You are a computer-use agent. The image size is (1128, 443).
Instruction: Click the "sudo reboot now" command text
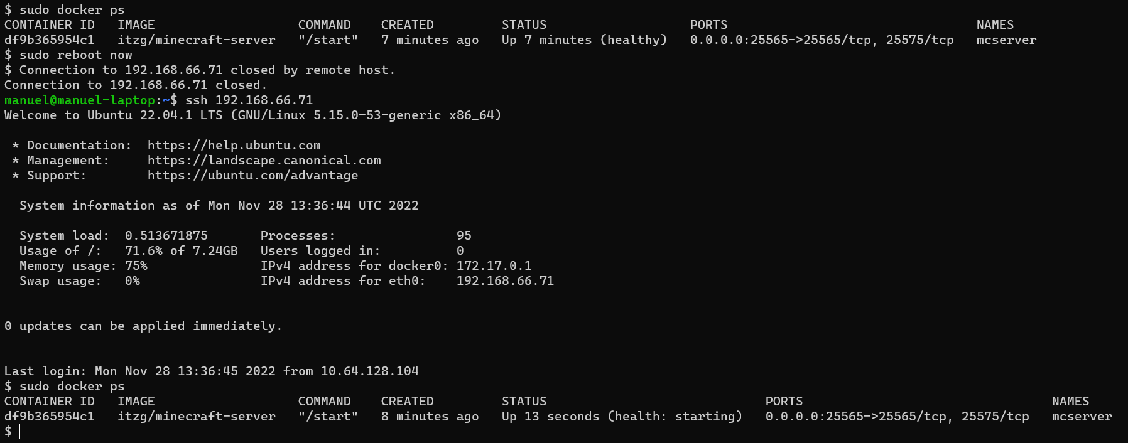(x=75, y=55)
